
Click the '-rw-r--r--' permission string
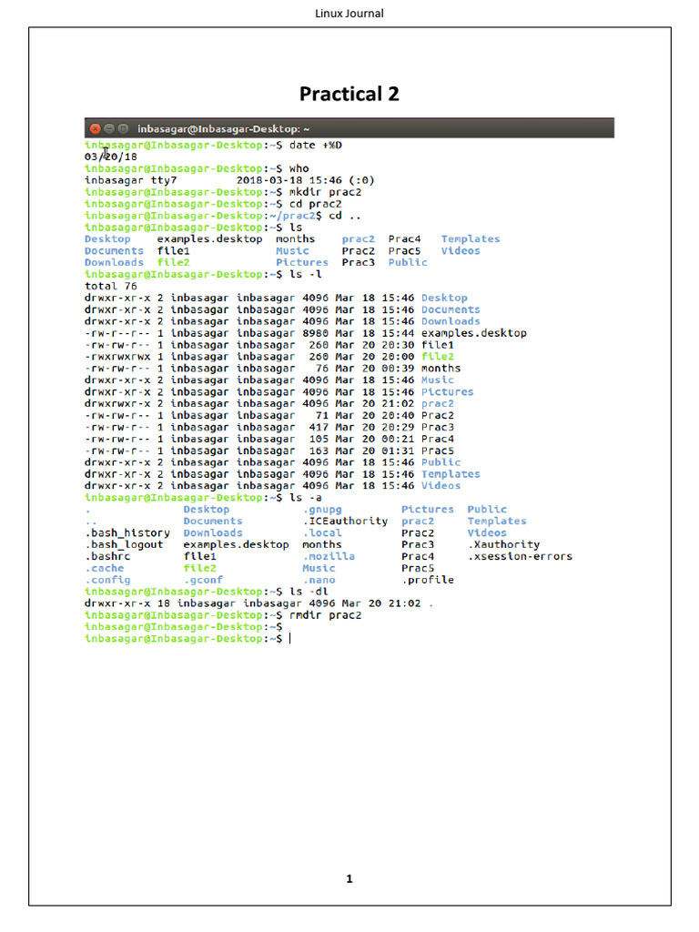point(117,333)
